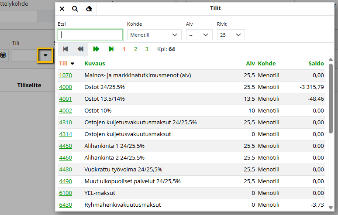Open the Tili dropdown arrow button
338x215 pixels.
tap(45, 55)
